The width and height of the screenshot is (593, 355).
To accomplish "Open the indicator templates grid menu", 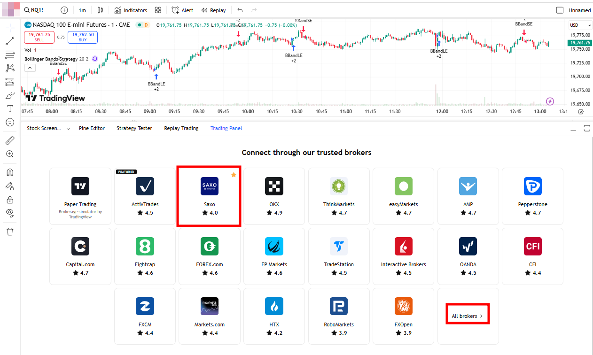I will click(x=158, y=10).
